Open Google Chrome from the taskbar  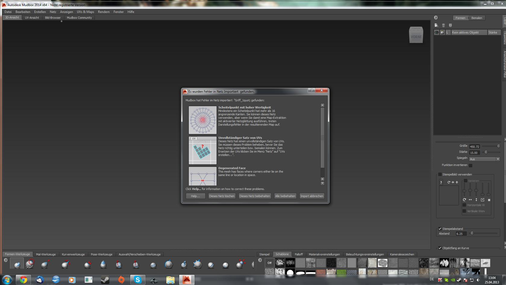click(23, 280)
